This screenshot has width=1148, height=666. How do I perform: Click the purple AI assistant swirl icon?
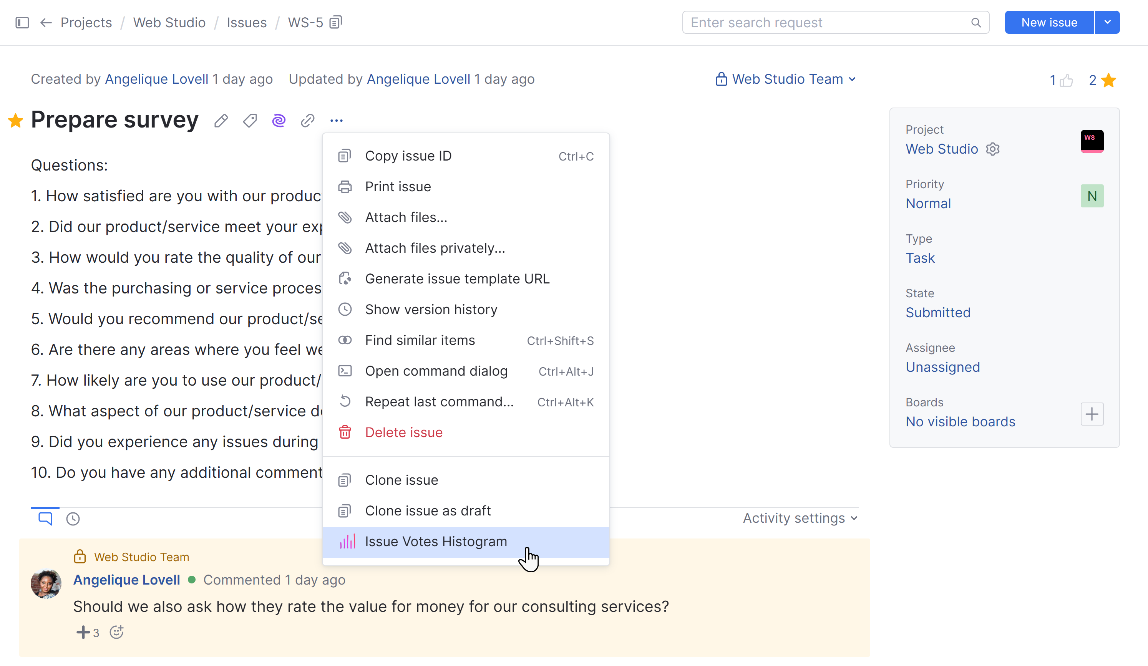pos(279,121)
